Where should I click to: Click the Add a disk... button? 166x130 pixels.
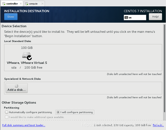click(16, 88)
